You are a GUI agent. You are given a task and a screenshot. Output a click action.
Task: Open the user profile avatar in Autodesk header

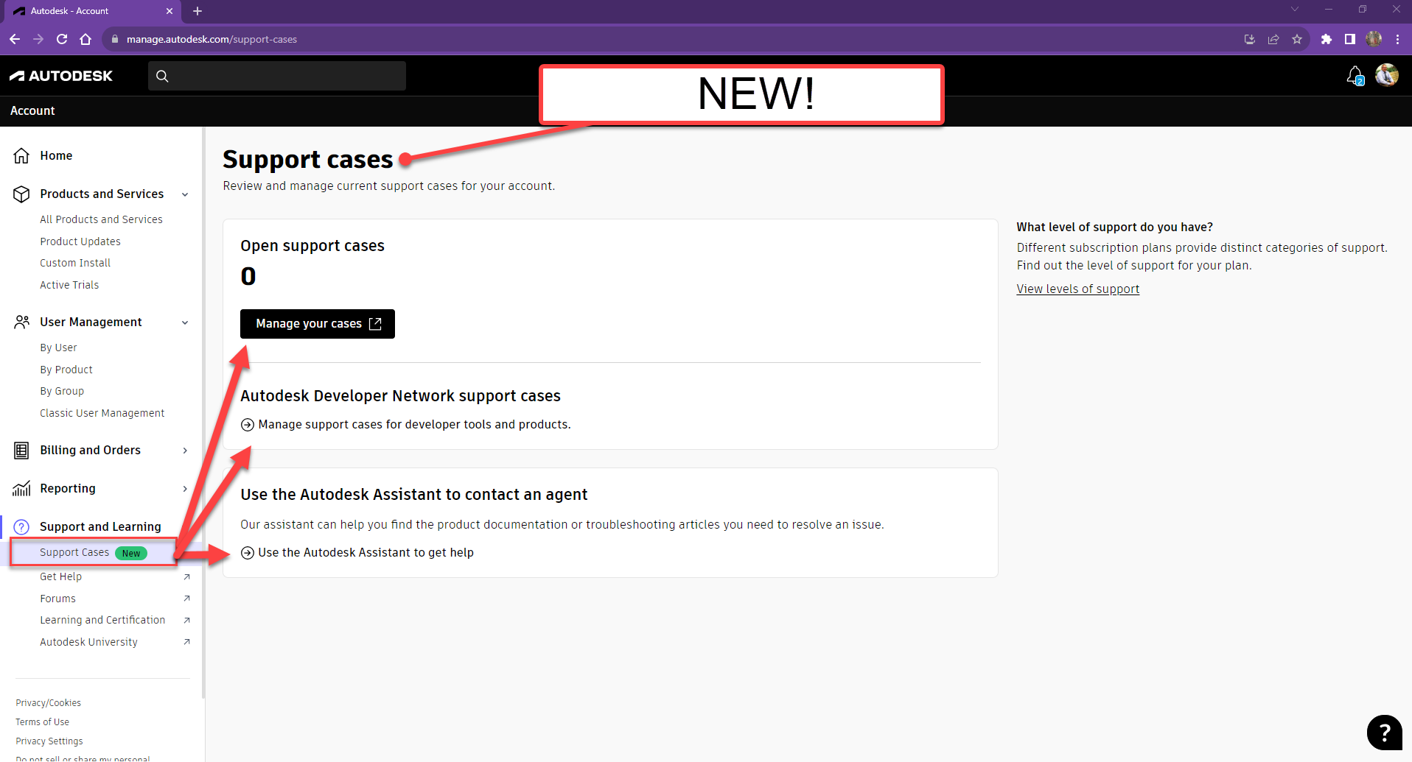1386,75
